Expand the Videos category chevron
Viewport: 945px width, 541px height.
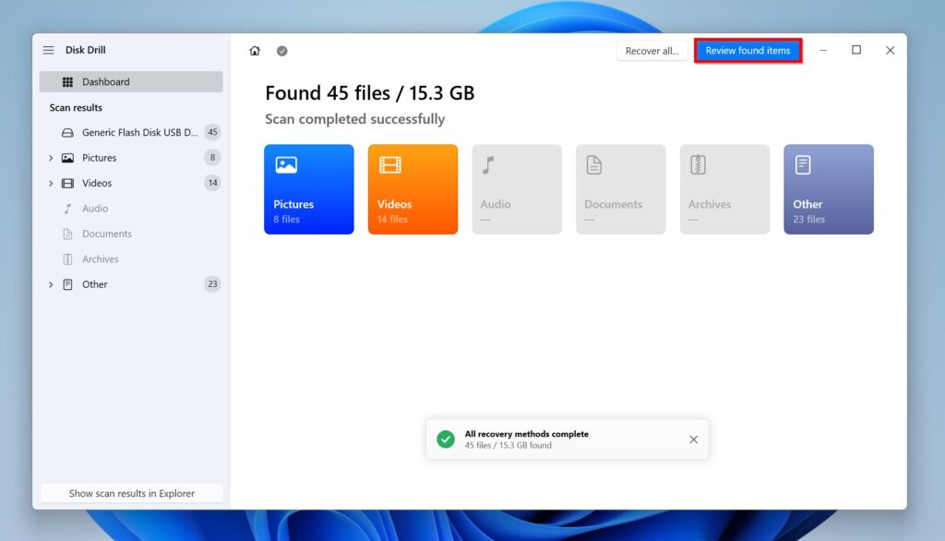51,183
